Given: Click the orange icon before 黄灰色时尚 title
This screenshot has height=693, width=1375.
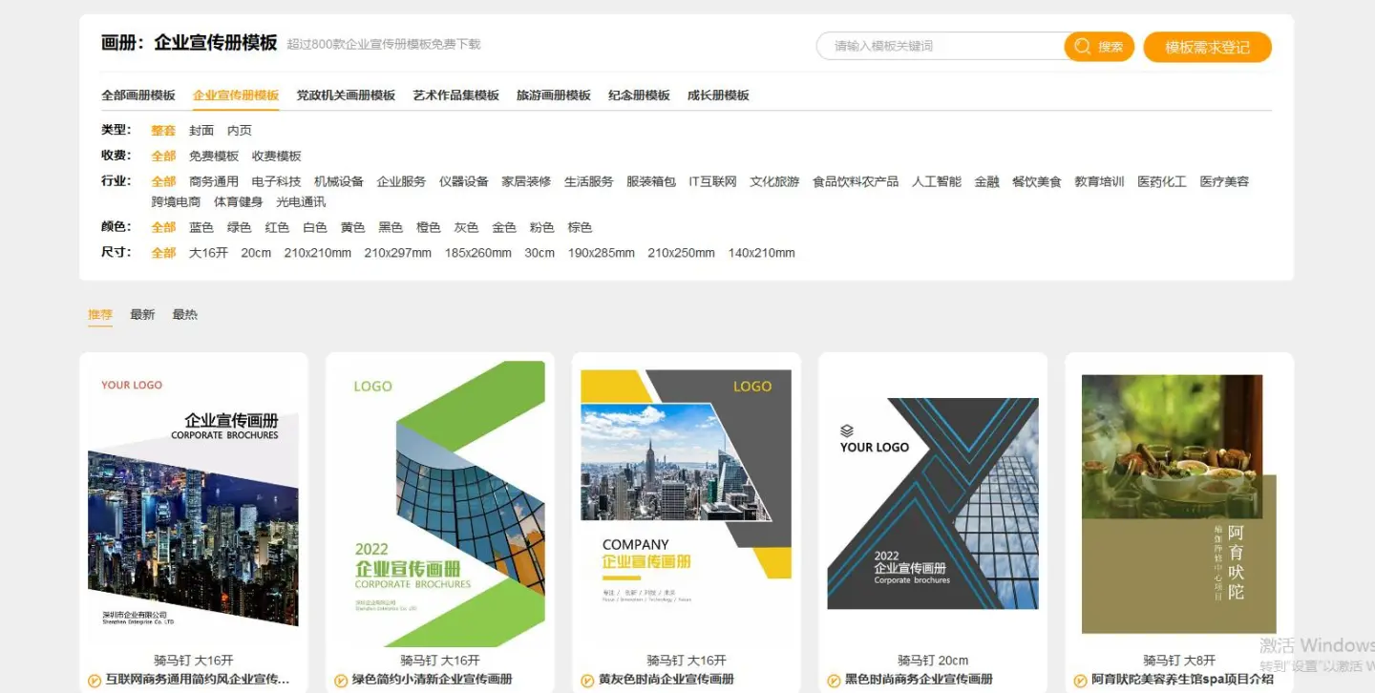Looking at the screenshot, I should [587, 681].
